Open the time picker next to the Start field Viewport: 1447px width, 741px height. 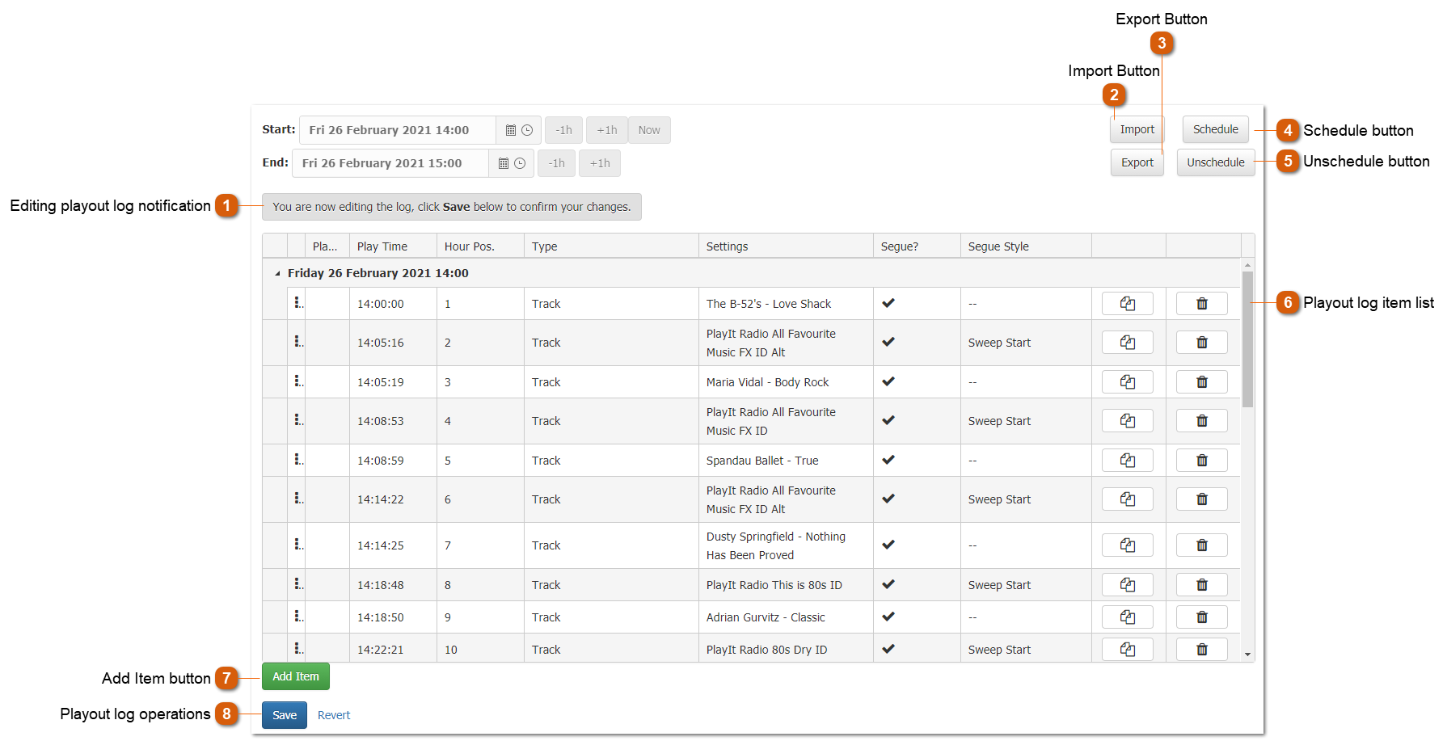click(x=527, y=129)
